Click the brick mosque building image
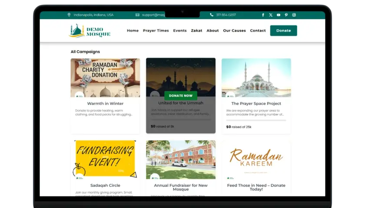Image resolution: width=365 pixels, height=208 pixels. pyautogui.click(x=181, y=159)
